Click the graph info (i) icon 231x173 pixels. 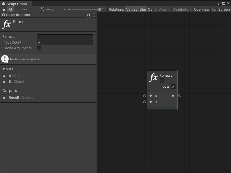click(10, 9)
